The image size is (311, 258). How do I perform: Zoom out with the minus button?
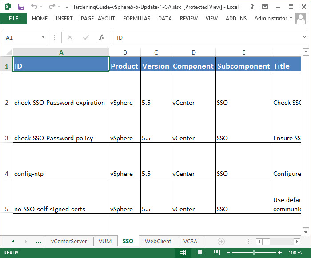(x=229, y=253)
